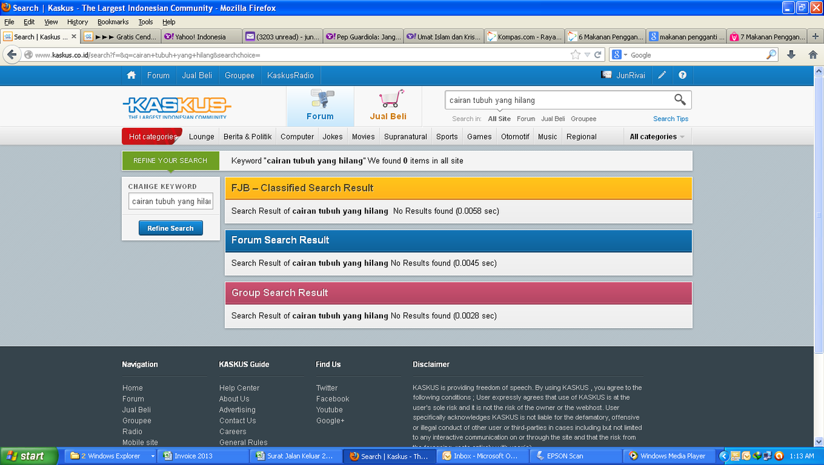Open a new tab with plus button
This screenshot has height=465, width=824.
[816, 37]
